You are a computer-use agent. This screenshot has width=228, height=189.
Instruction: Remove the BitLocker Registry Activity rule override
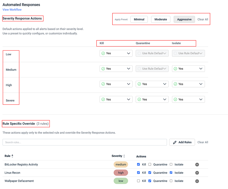pyautogui.click(x=197, y=165)
